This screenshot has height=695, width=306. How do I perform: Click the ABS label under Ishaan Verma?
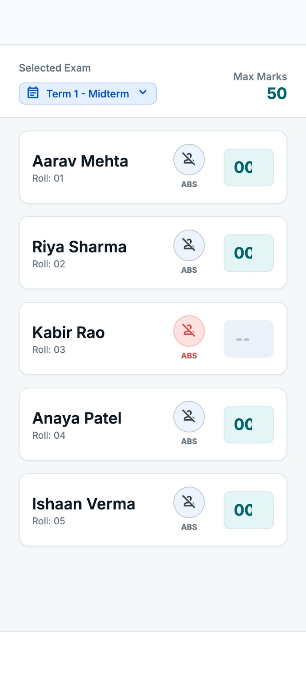[x=189, y=527]
